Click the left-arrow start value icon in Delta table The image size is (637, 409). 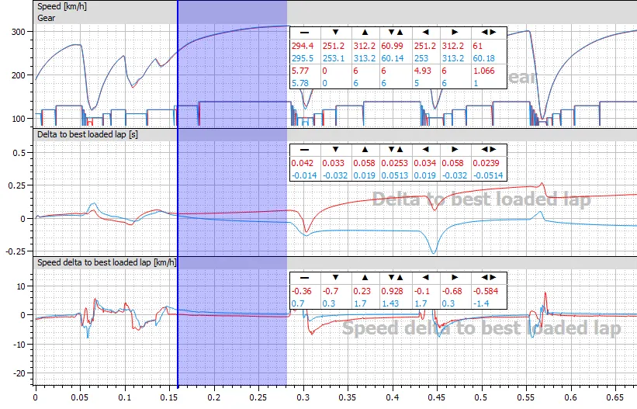point(425,150)
